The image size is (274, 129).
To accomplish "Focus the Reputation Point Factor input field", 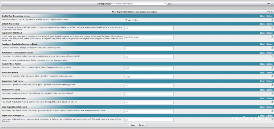I will click(x=149, y=85).
